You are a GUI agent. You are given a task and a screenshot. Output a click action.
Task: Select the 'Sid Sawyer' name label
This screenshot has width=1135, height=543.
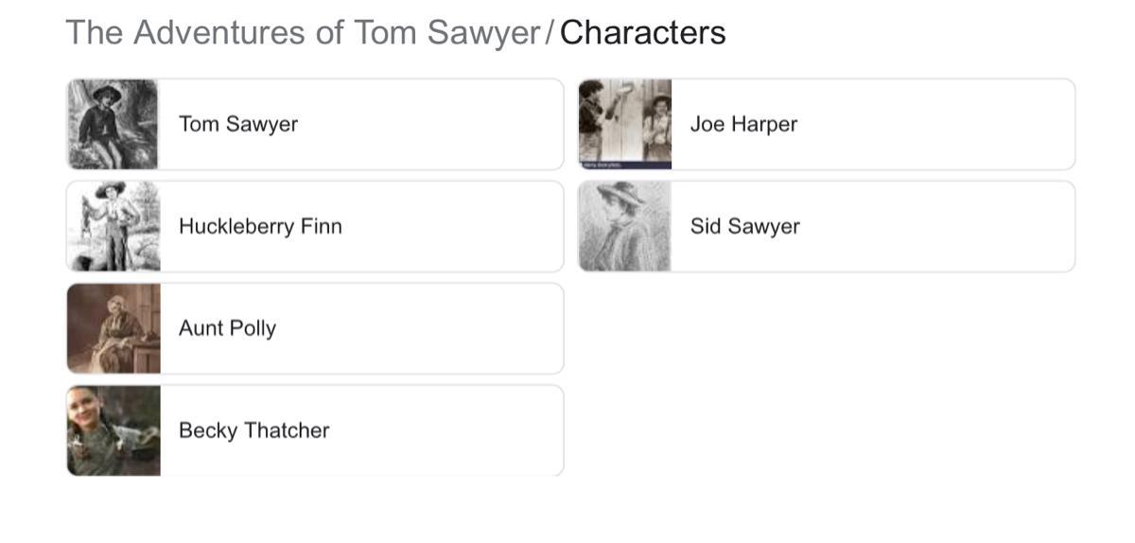[x=744, y=226]
